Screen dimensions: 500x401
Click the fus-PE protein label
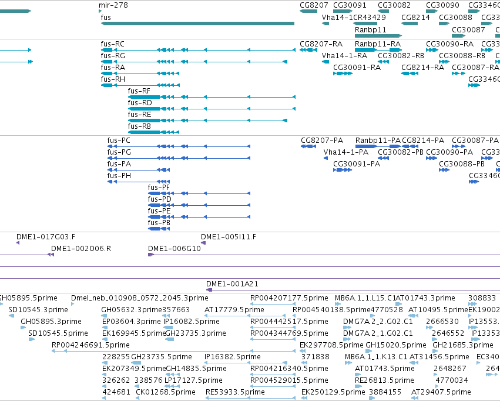(159, 211)
